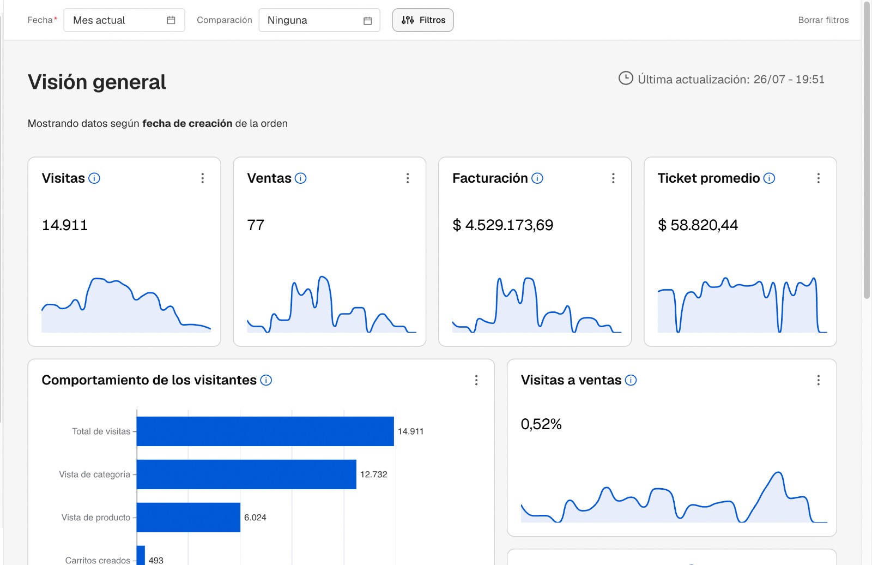This screenshot has width=872, height=565.
Task: Click the Visitas a ventas sparkline chart
Action: click(x=674, y=497)
